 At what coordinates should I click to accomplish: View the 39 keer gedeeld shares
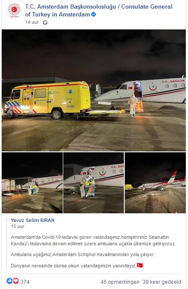162,282
